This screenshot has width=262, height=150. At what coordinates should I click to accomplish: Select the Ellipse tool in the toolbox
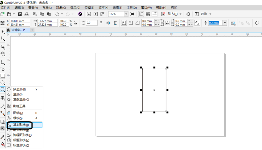click(3, 83)
